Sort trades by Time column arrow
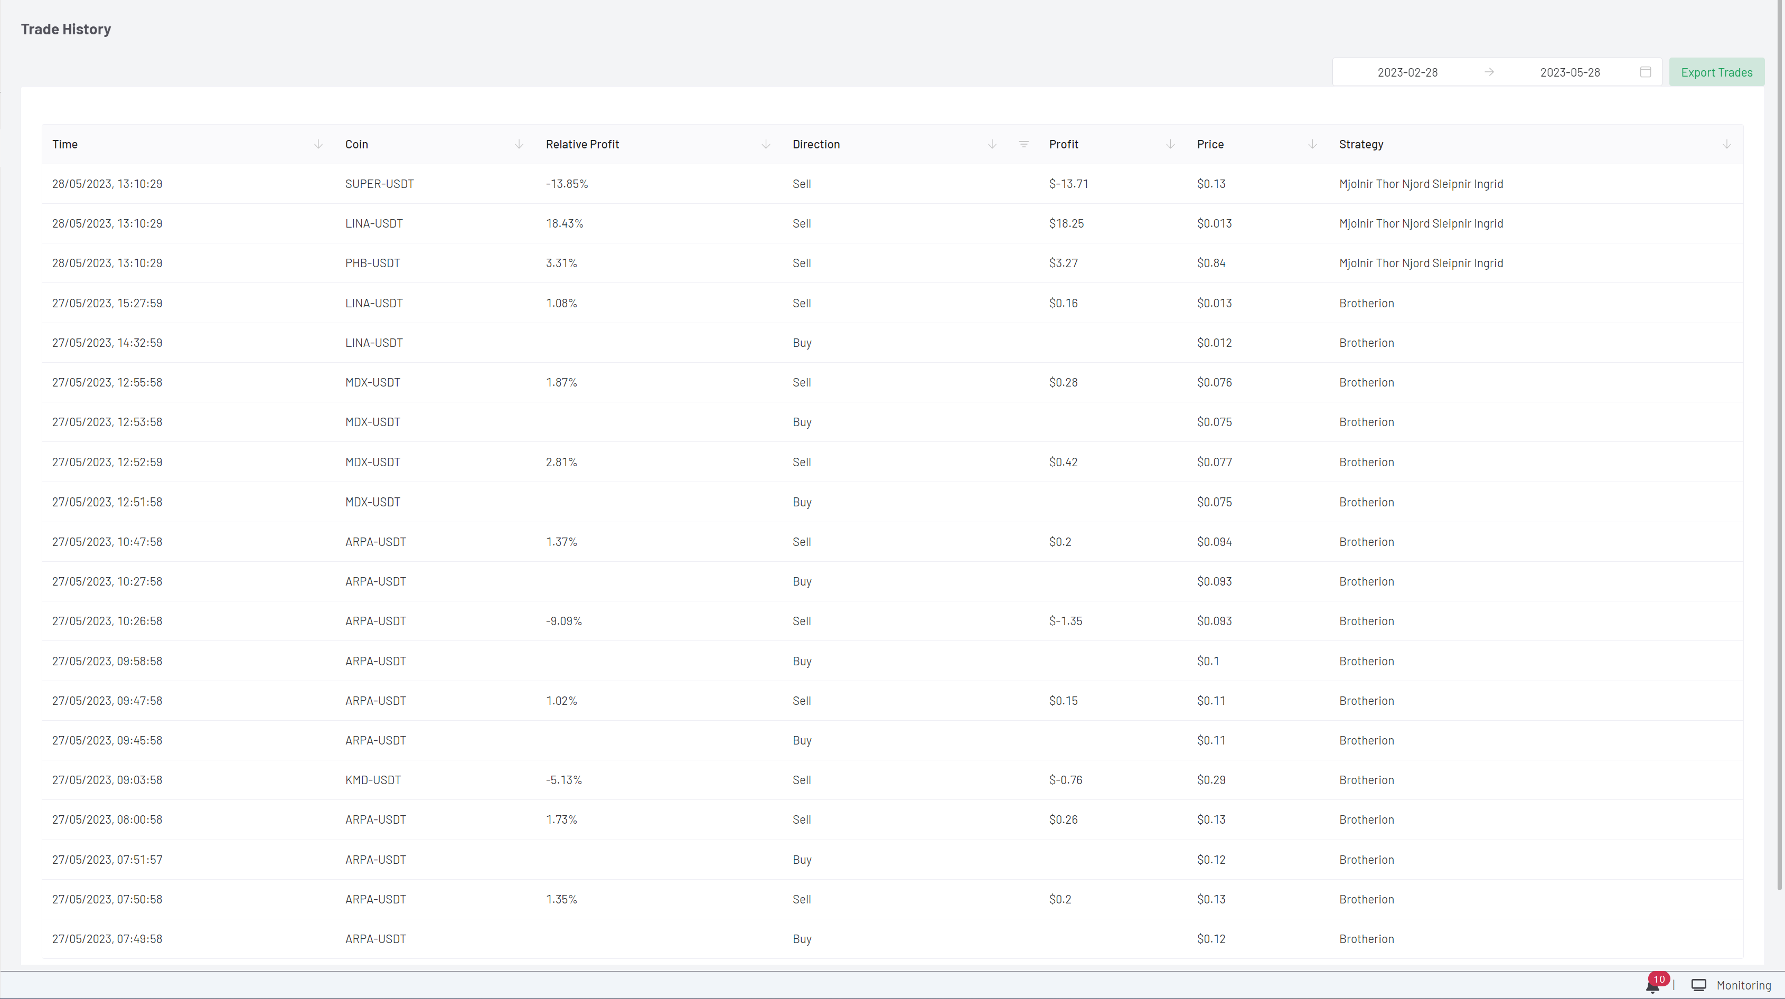Viewport: 1785px width, 999px height. tap(318, 144)
